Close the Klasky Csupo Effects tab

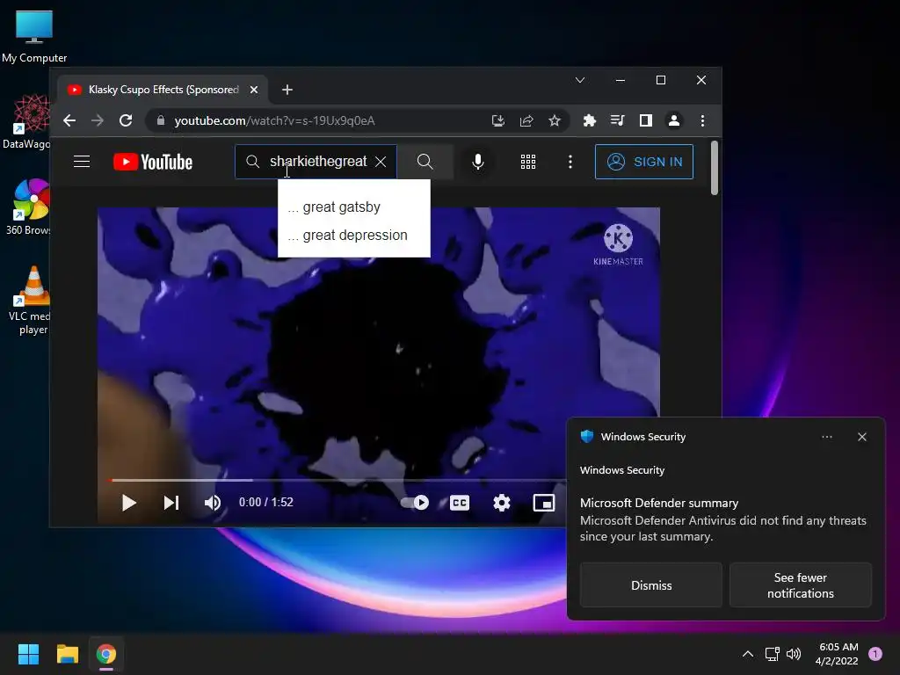pos(254,90)
